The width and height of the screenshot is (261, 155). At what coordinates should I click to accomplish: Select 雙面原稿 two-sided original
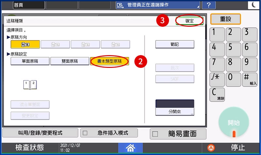(x=70, y=61)
